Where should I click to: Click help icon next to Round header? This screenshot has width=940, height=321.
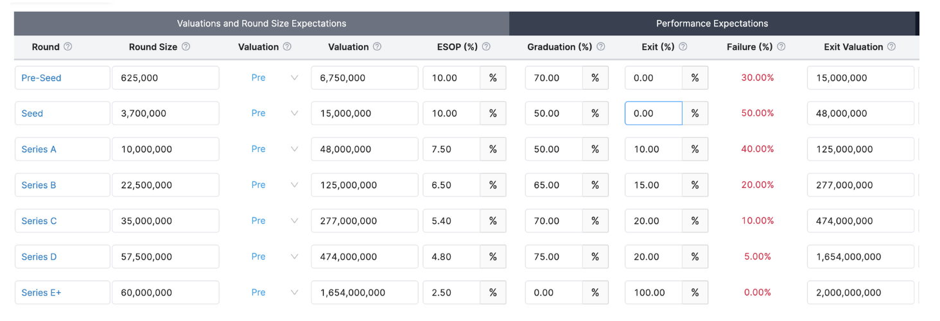pos(68,47)
